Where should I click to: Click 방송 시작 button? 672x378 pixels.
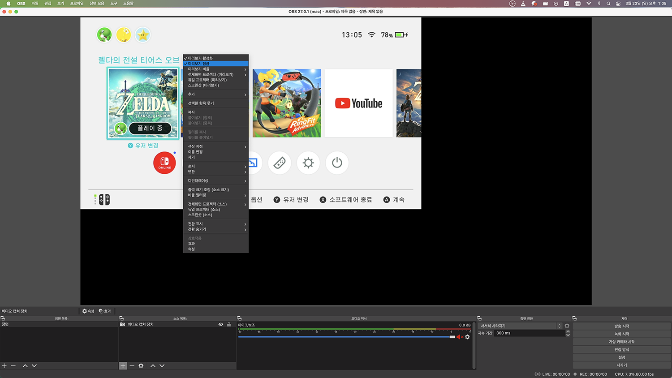click(x=621, y=326)
